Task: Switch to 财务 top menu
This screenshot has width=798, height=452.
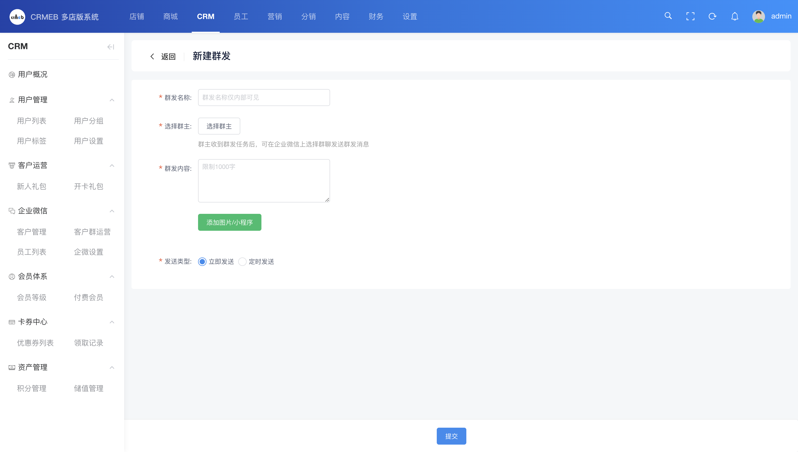Action: point(376,16)
